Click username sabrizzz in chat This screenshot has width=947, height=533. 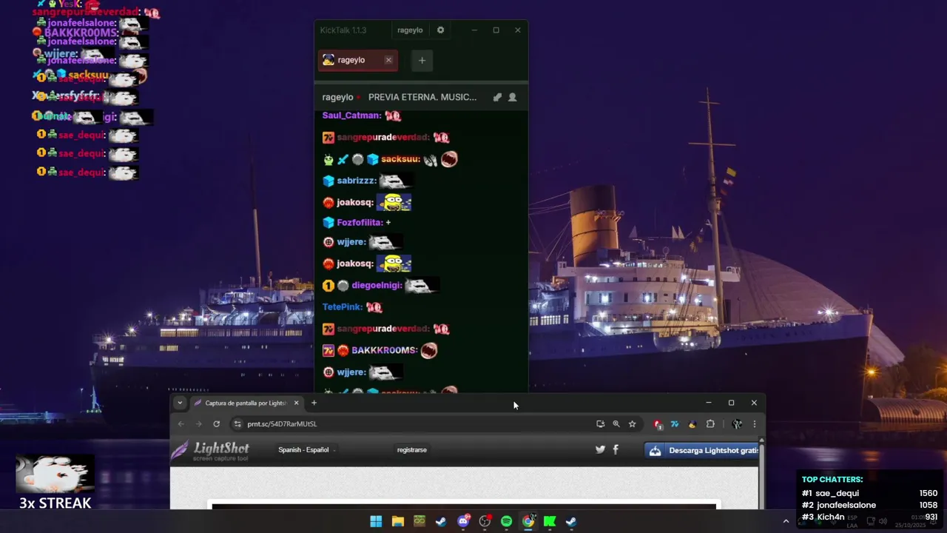[x=356, y=181]
